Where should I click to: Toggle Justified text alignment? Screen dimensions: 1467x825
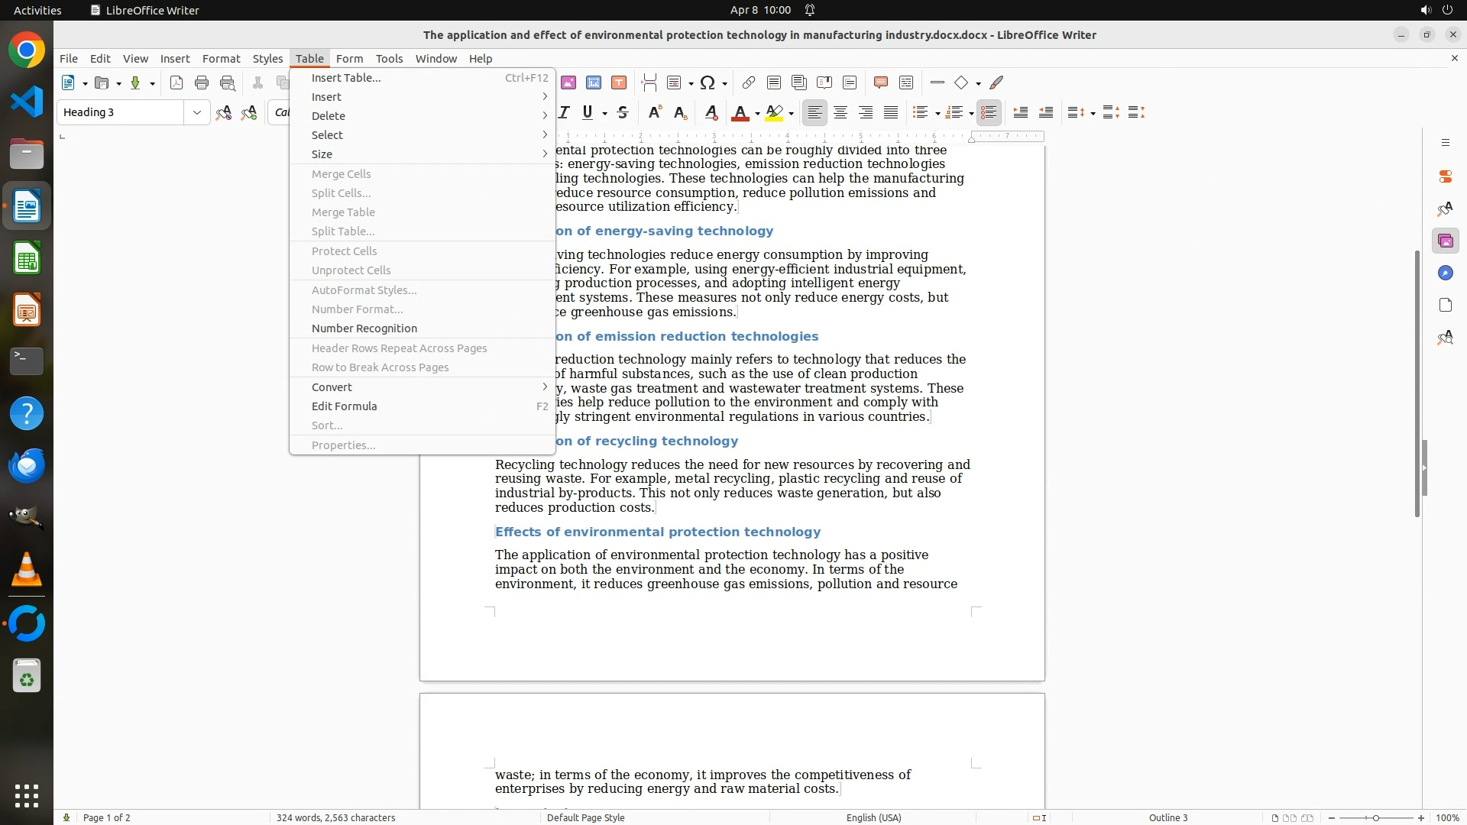coord(891,113)
